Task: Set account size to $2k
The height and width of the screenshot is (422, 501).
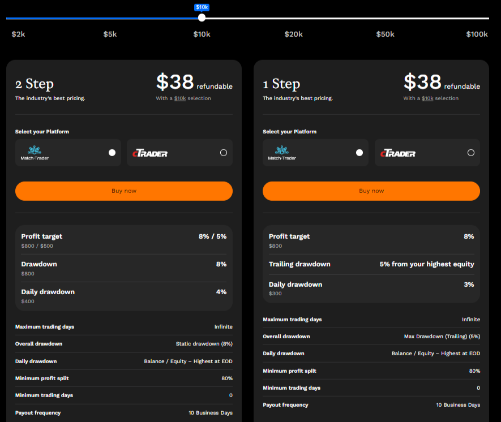Action: pyautogui.click(x=18, y=34)
